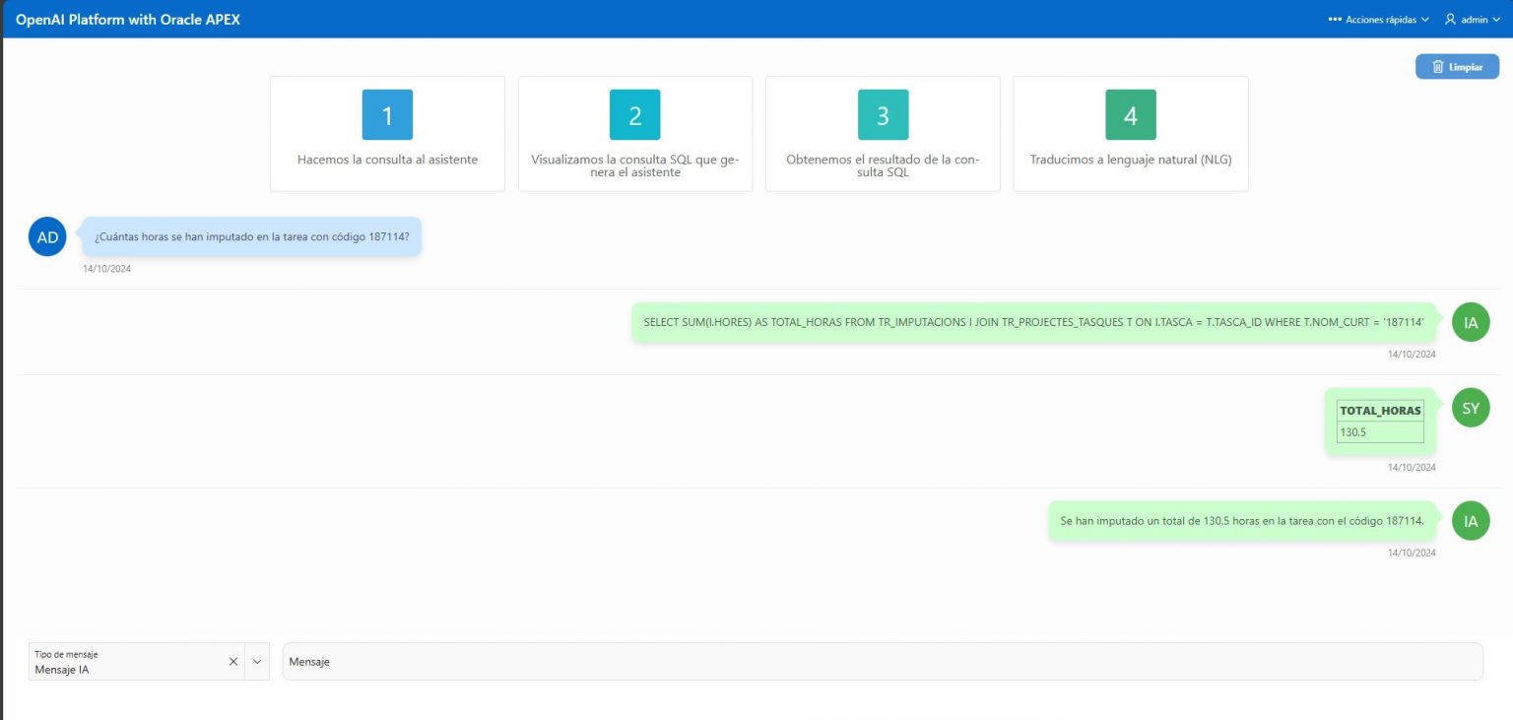Click the 130.5 result cell
The height and width of the screenshot is (720, 1513).
pos(1379,431)
